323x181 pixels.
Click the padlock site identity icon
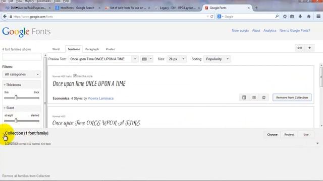[11, 17]
